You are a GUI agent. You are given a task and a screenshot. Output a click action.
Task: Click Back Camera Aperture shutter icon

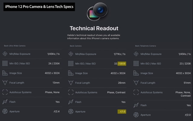click(x=71, y=111)
